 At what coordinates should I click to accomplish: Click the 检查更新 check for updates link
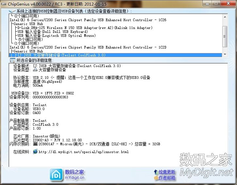point(167,172)
